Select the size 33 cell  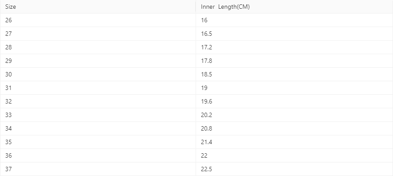tap(9, 115)
